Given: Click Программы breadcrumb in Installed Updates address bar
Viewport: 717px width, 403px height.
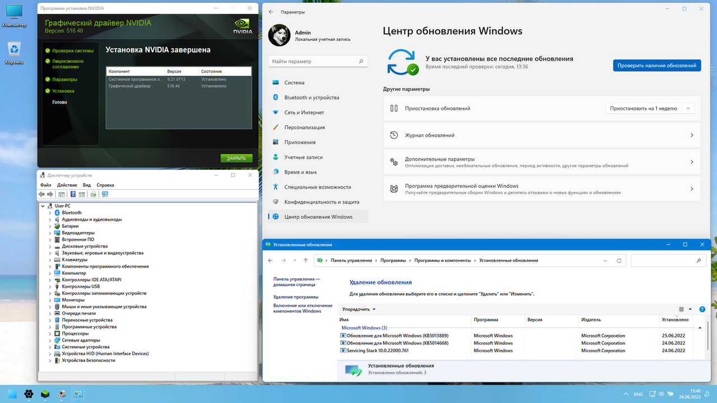Looking at the screenshot, I should (393, 260).
